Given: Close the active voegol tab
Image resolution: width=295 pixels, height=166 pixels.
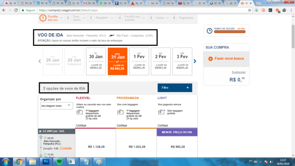Looking at the screenshot, I should [x=251, y=3].
